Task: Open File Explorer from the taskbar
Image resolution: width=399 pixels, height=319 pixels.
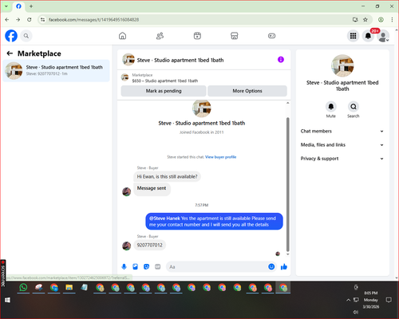Action: click(x=69, y=287)
